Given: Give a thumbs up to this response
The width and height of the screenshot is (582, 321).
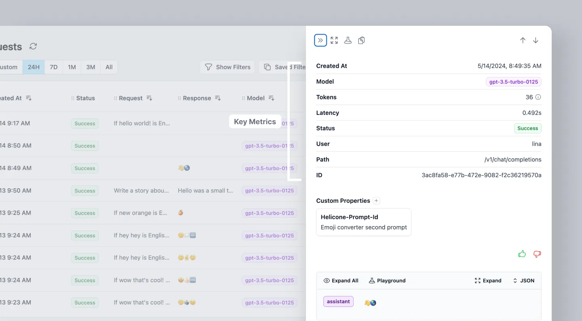Looking at the screenshot, I should pos(522,254).
